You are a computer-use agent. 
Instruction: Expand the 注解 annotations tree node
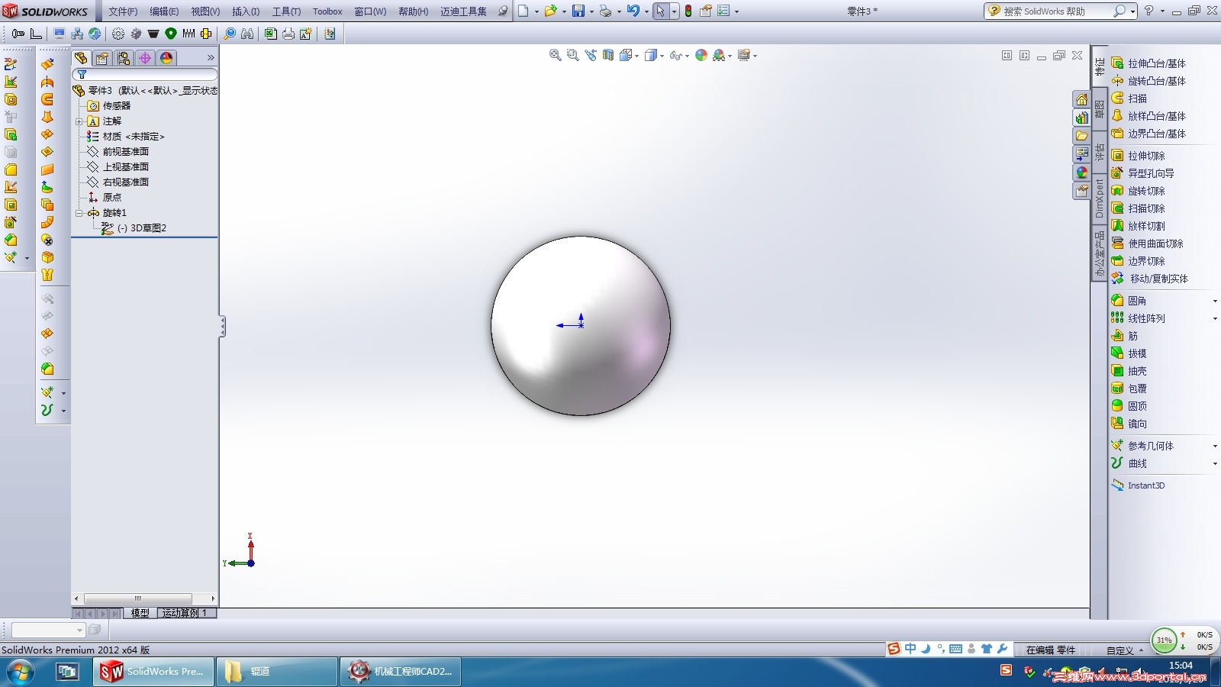[x=79, y=121]
